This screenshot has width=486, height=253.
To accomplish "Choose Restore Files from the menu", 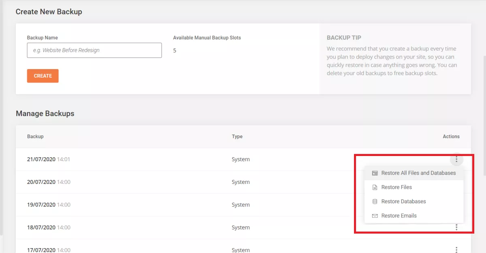I will [x=414, y=187].
